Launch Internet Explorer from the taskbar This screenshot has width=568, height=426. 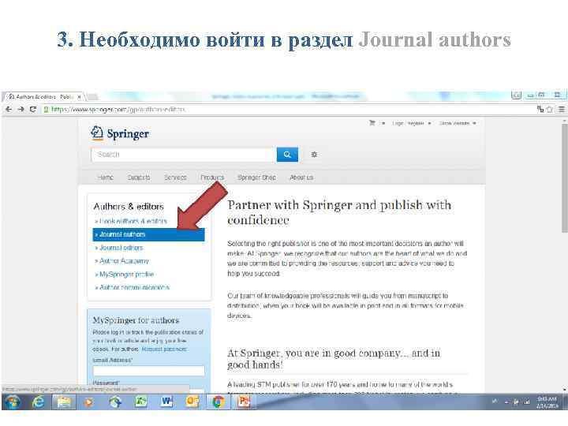(x=38, y=402)
